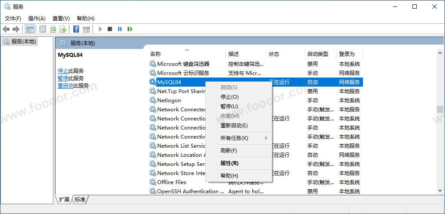Image resolution: width=445 pixels, height=214 pixels.
Task: Click the show/hide console tree icon
Action: pyautogui.click(x=30, y=29)
